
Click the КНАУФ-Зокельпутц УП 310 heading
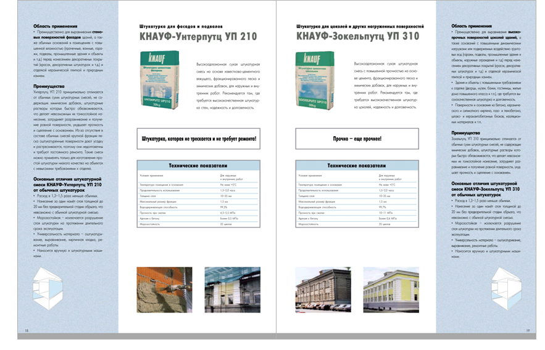pyautogui.click(x=357, y=36)
